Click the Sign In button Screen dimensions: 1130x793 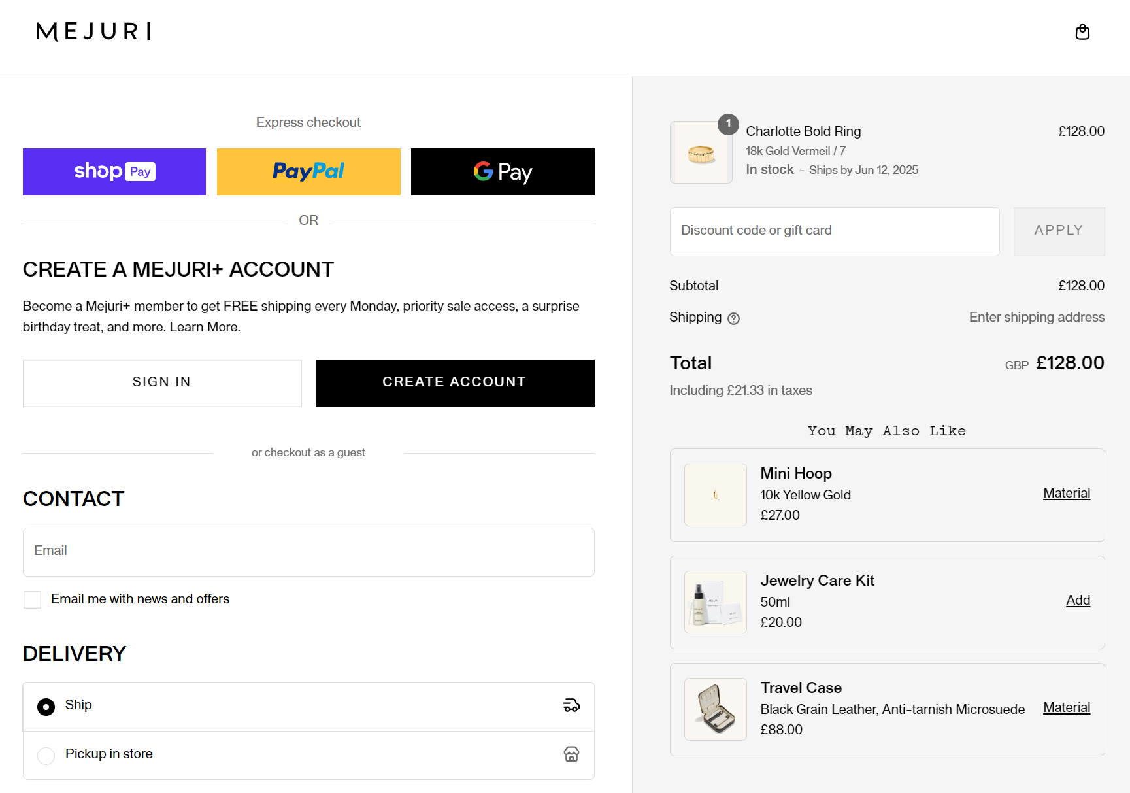tap(162, 383)
